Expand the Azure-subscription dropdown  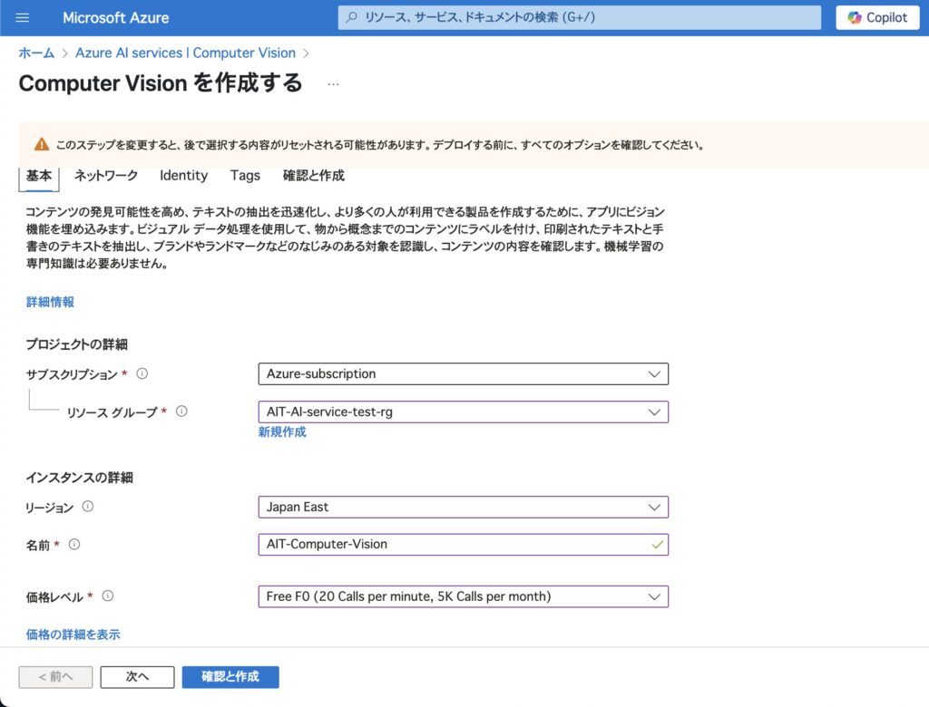(x=464, y=373)
